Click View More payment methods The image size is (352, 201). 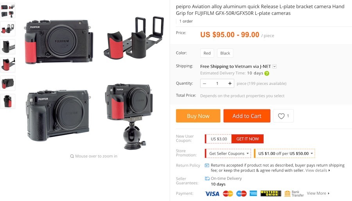pos(318,193)
